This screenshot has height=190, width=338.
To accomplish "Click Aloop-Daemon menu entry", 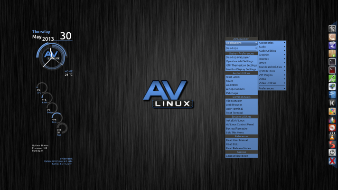I will point(242,89).
